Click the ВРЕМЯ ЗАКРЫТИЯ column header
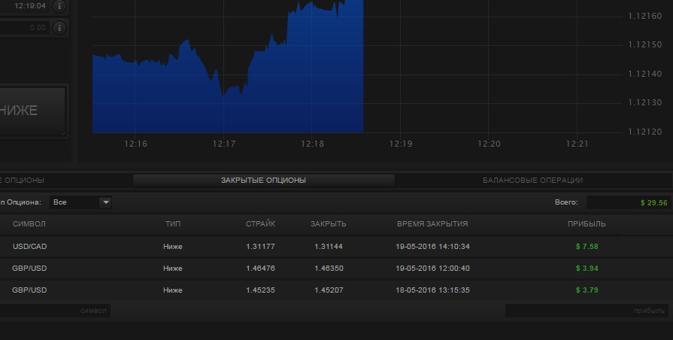Viewport: 673px width, 340px height. point(432,224)
